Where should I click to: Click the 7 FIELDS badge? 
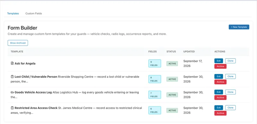click(x=155, y=95)
